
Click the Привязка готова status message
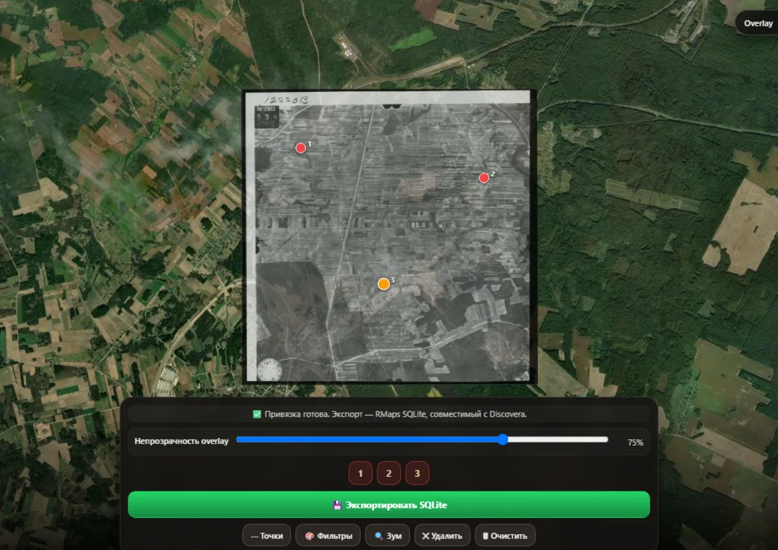point(389,414)
